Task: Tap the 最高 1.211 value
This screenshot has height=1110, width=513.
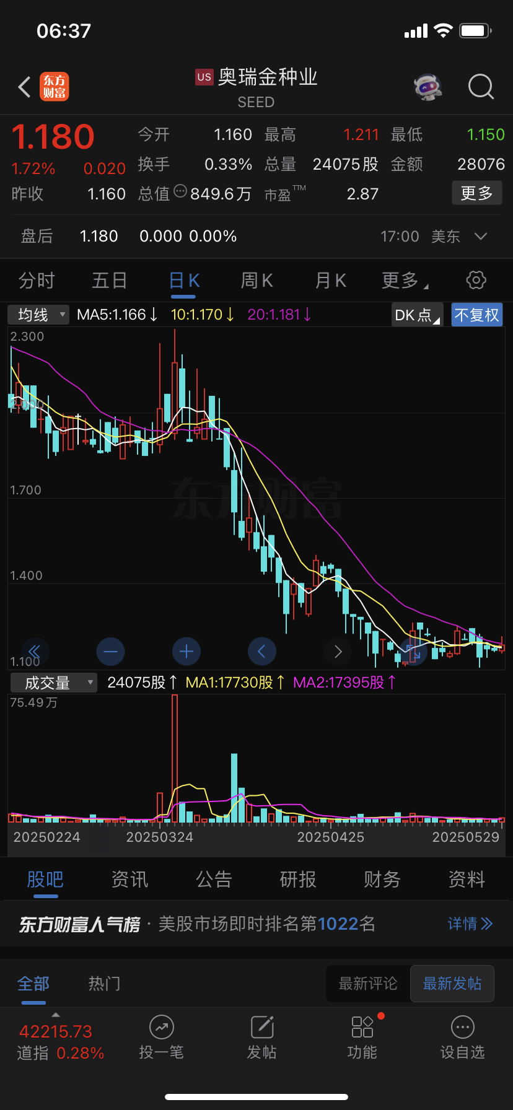Action: tap(361, 134)
